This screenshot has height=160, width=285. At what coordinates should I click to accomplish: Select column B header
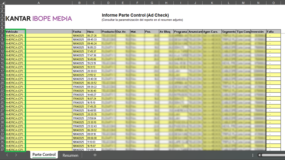click(79, 3)
